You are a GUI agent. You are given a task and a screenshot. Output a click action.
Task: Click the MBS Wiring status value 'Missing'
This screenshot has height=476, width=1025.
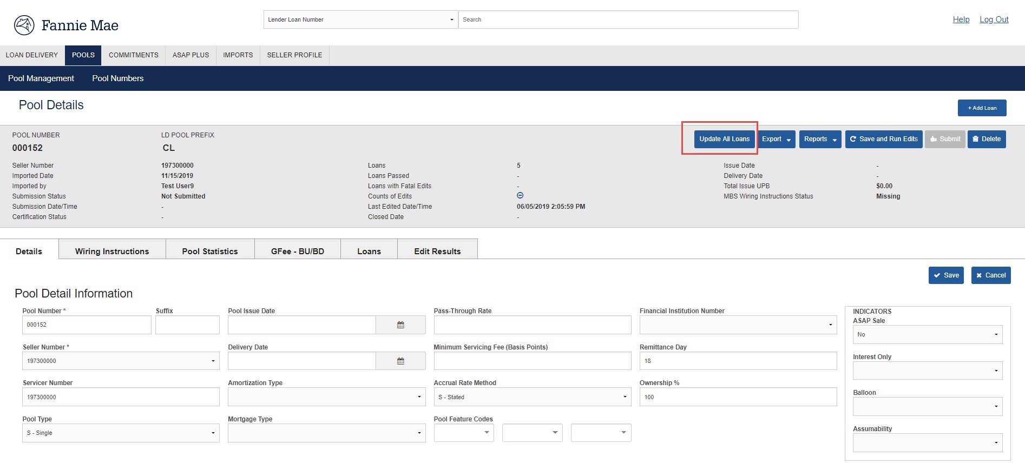888,196
